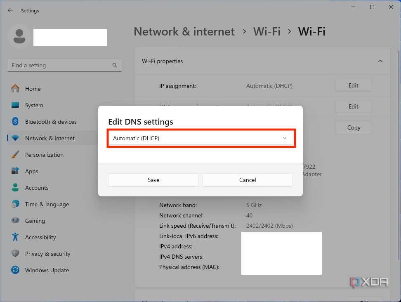Viewport: 401px width, 302px height.
Task: Click the dropdown chevron in DNS dialog
Action: click(285, 138)
